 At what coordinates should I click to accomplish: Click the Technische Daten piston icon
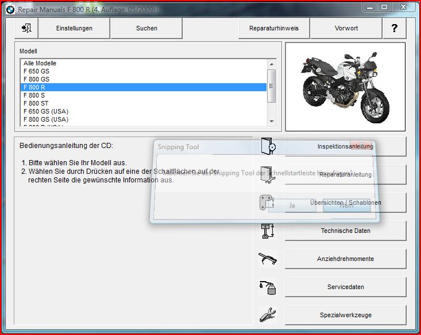268,231
